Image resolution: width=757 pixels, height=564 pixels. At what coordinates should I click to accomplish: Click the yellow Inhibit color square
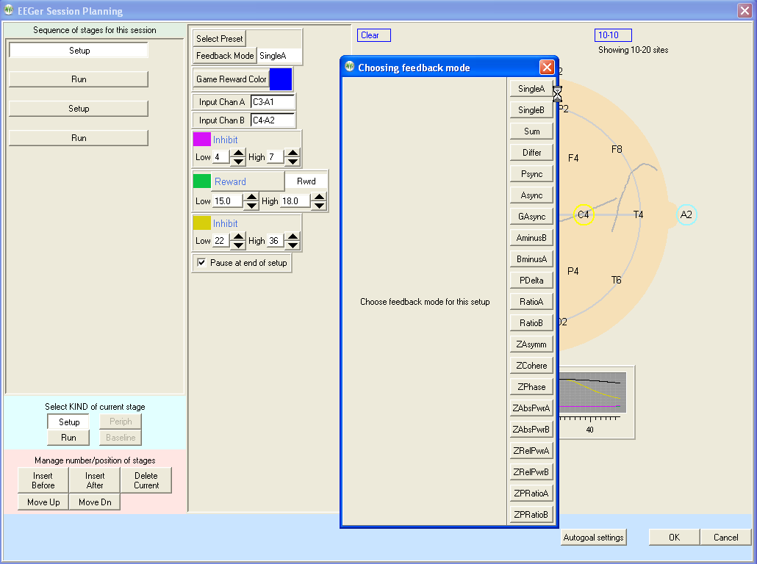[201, 223]
